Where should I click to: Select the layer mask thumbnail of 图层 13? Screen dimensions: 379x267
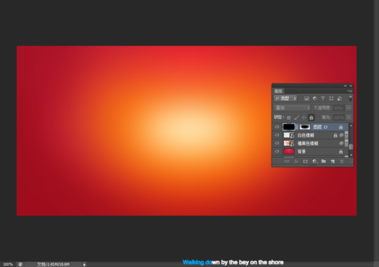(305, 127)
